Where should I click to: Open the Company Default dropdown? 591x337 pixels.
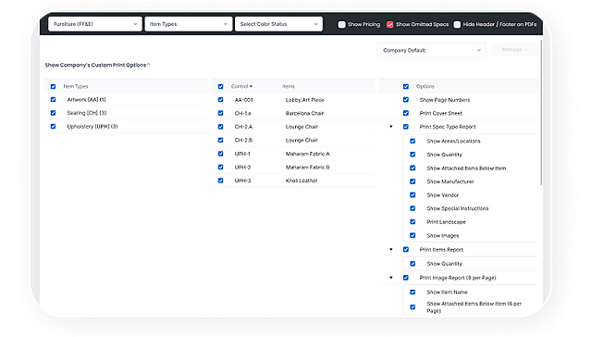pyautogui.click(x=432, y=50)
